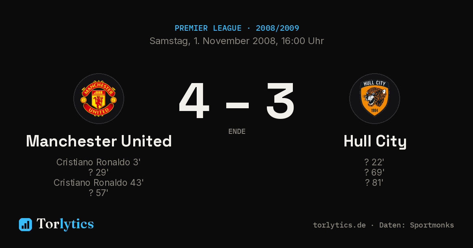
Task: Click the Premier League 2008/2009 header
Action: coord(237,28)
